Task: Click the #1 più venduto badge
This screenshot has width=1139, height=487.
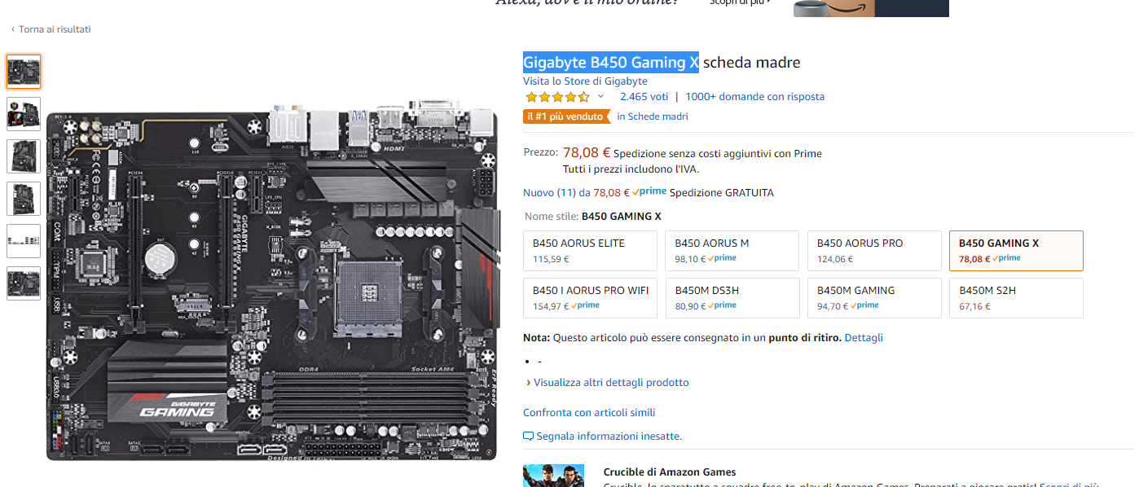Action: (566, 116)
